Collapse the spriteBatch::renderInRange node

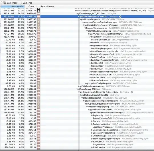tap(75, 11)
